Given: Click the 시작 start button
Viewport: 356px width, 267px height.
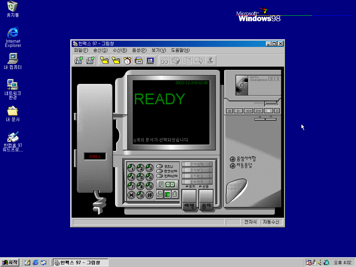Looking at the screenshot, I should 189,200.
